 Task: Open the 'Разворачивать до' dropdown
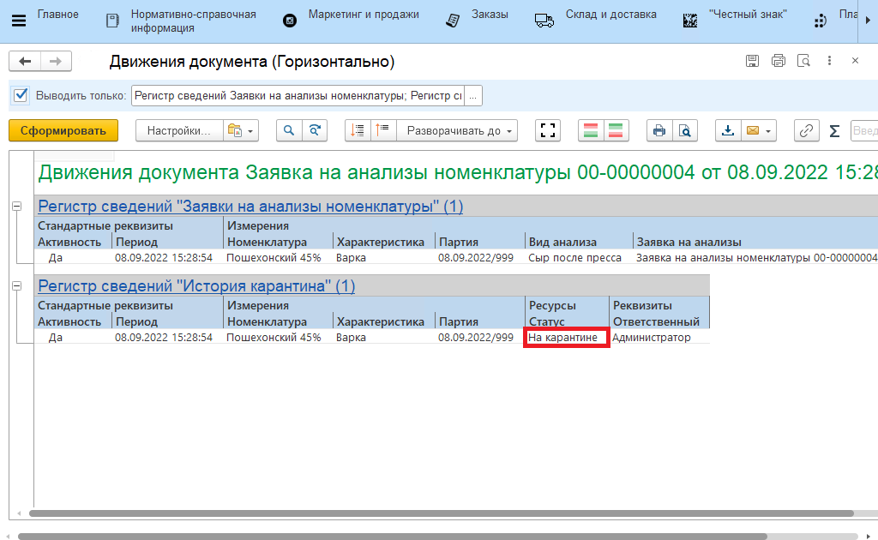click(x=461, y=130)
